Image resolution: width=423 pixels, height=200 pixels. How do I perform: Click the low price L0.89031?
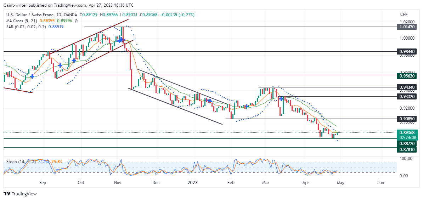[129, 15]
